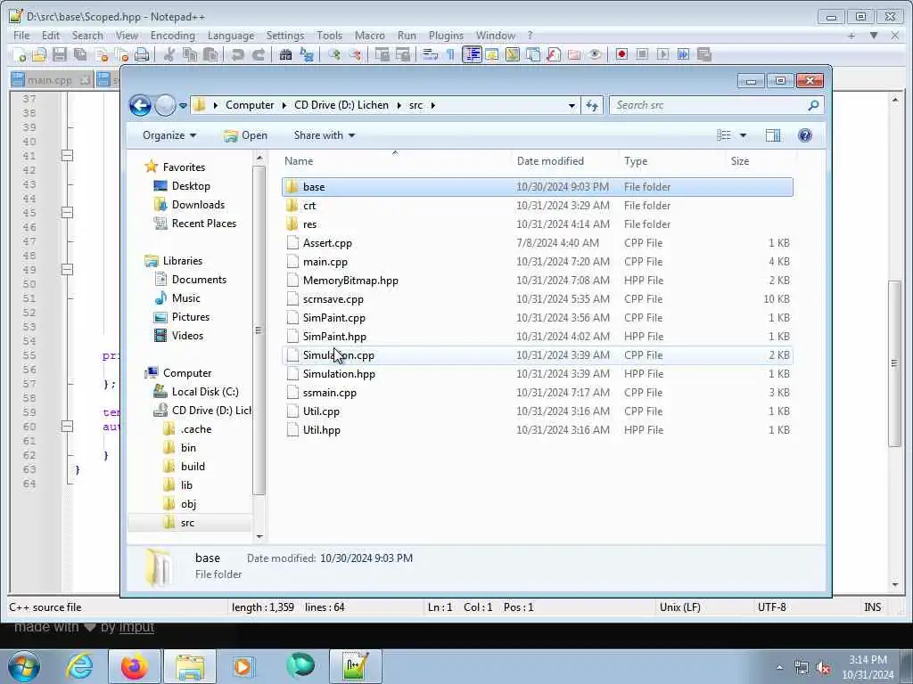The height and width of the screenshot is (684, 913).
Task: Click the Playback macro icon
Action: 662,54
